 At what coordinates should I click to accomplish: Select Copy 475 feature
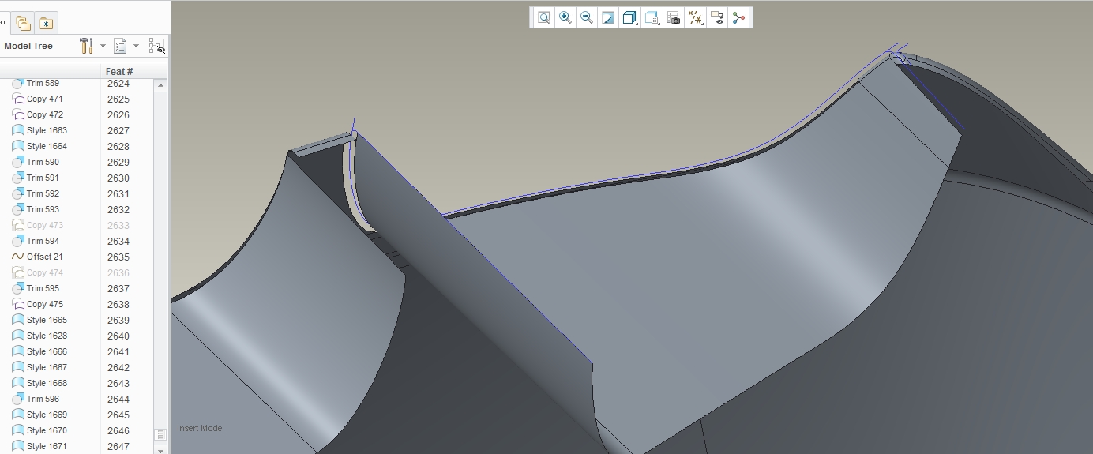pos(44,304)
